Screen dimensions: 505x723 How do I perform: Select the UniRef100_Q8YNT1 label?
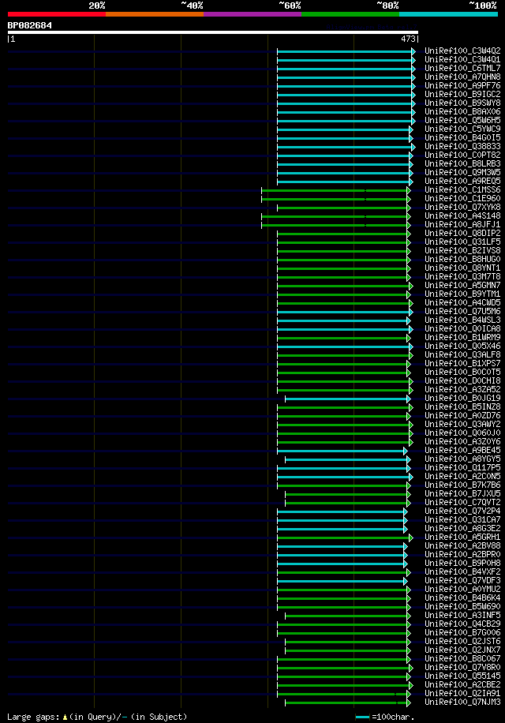click(462, 268)
